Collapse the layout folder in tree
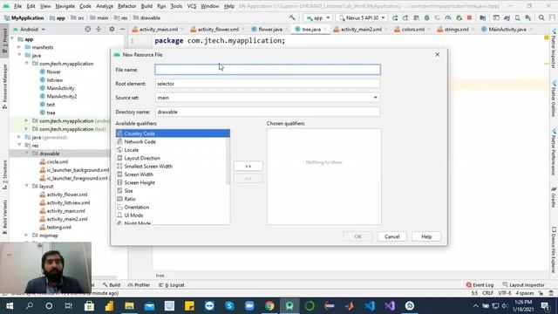This screenshot has width=558, height=314. 27,186
